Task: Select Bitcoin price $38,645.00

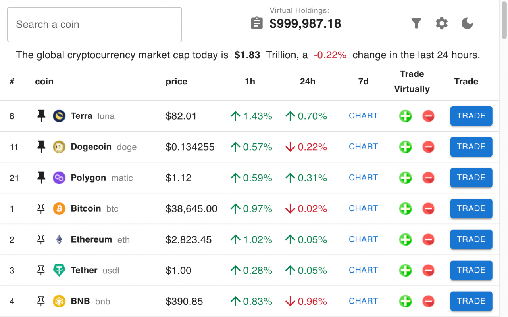Action: 191,209
